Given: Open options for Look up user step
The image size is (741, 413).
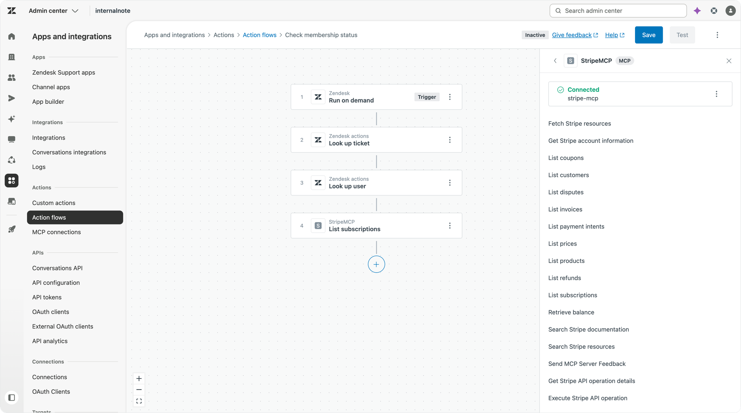Looking at the screenshot, I should click(450, 183).
